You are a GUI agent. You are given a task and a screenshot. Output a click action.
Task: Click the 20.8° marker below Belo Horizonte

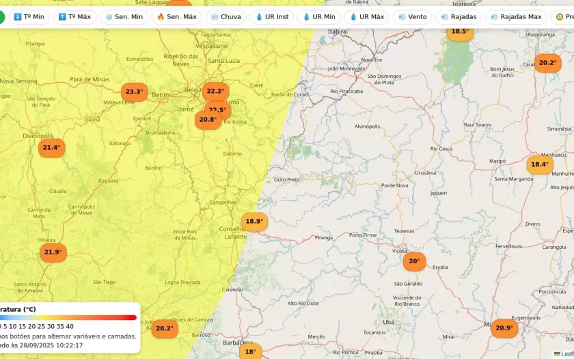[x=207, y=120]
